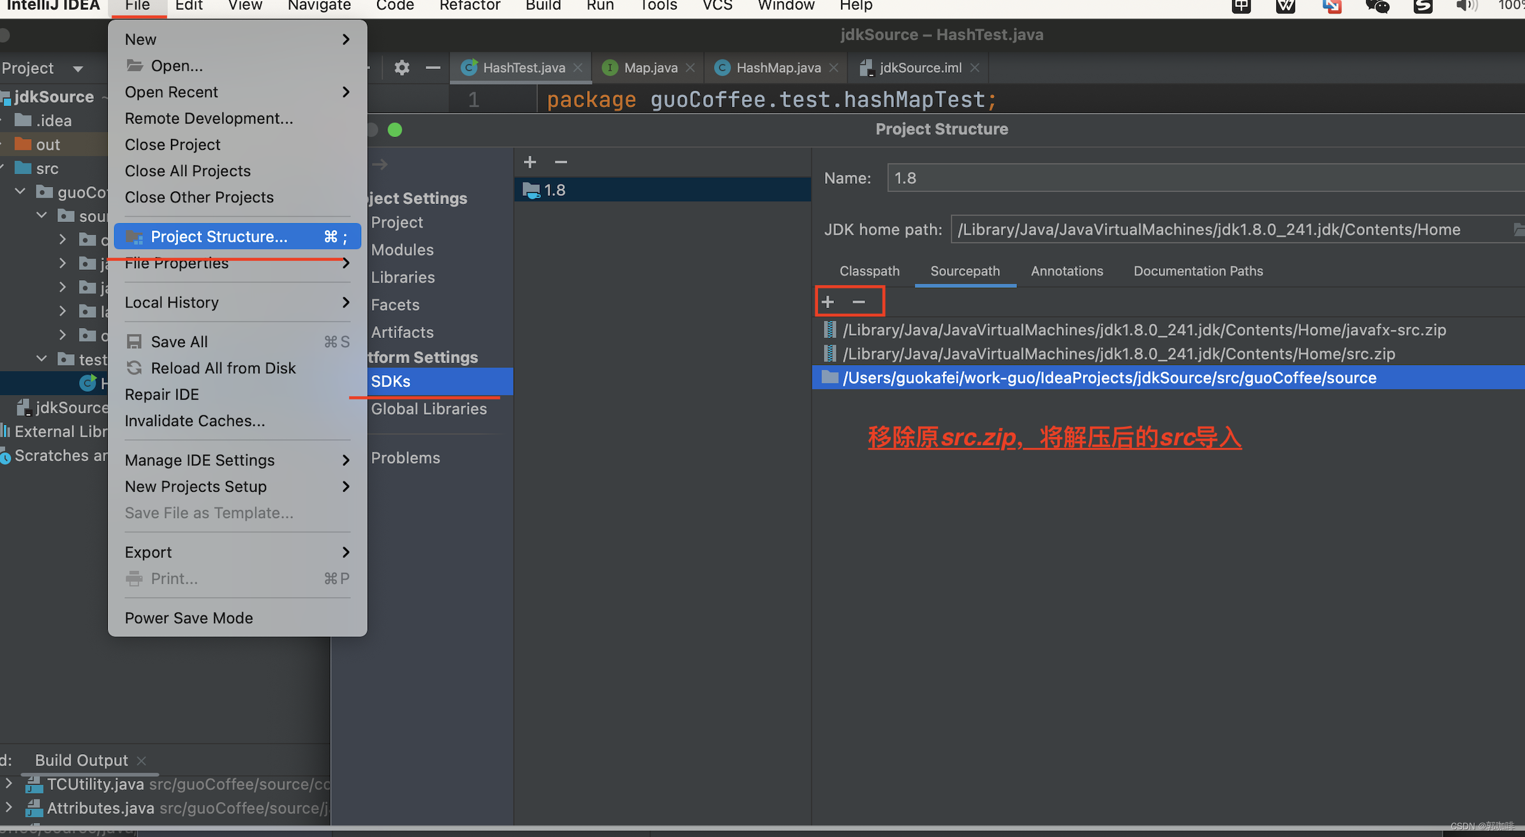
Task: Switch to the Classpath tab
Action: point(869,271)
